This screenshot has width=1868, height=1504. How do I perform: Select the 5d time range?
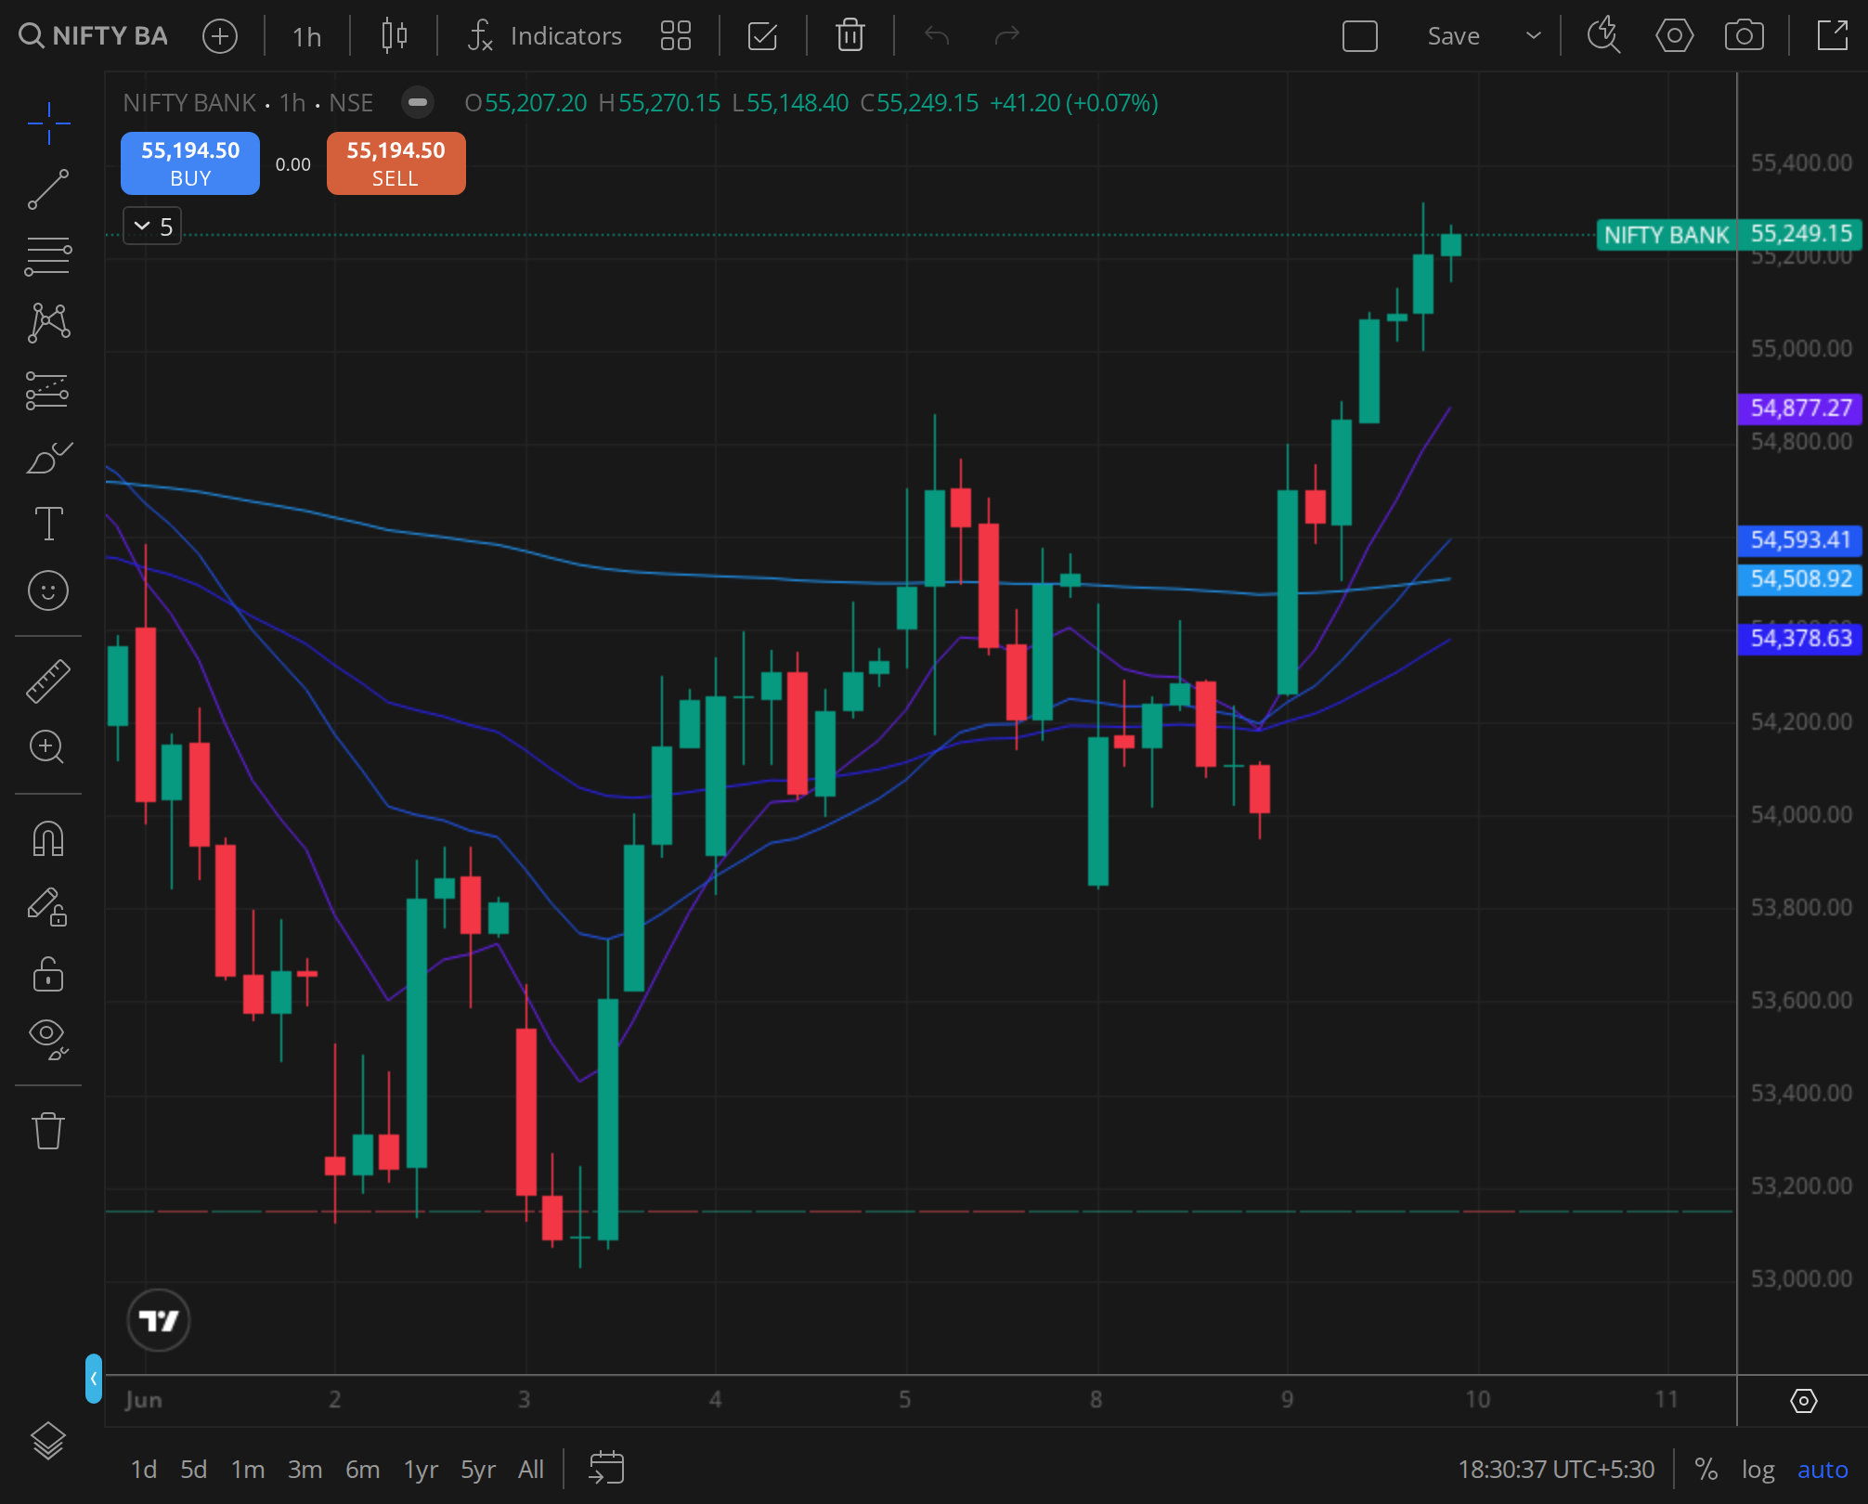(x=194, y=1470)
